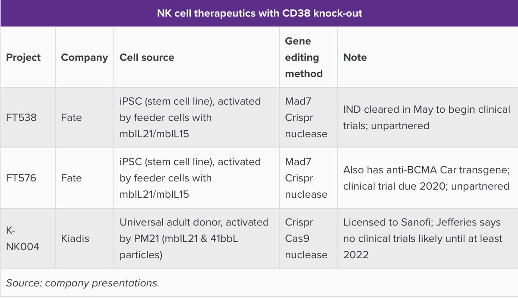Select the Company column header
Viewport: 518px width, 298px height.
pos(84,57)
